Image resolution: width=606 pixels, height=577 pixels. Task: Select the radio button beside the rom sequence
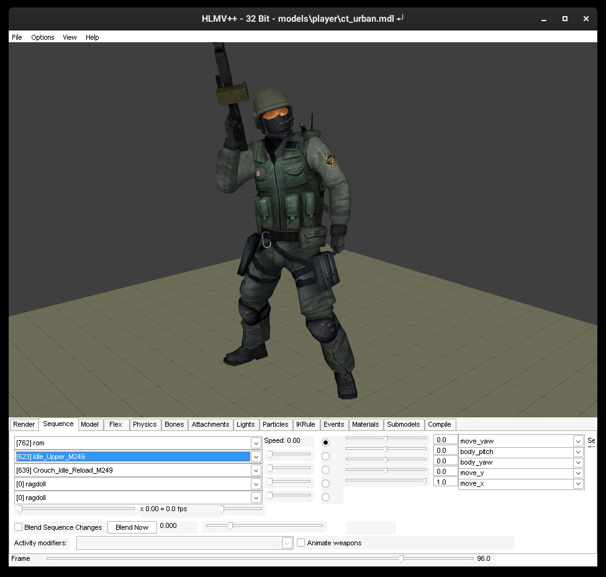tap(325, 442)
